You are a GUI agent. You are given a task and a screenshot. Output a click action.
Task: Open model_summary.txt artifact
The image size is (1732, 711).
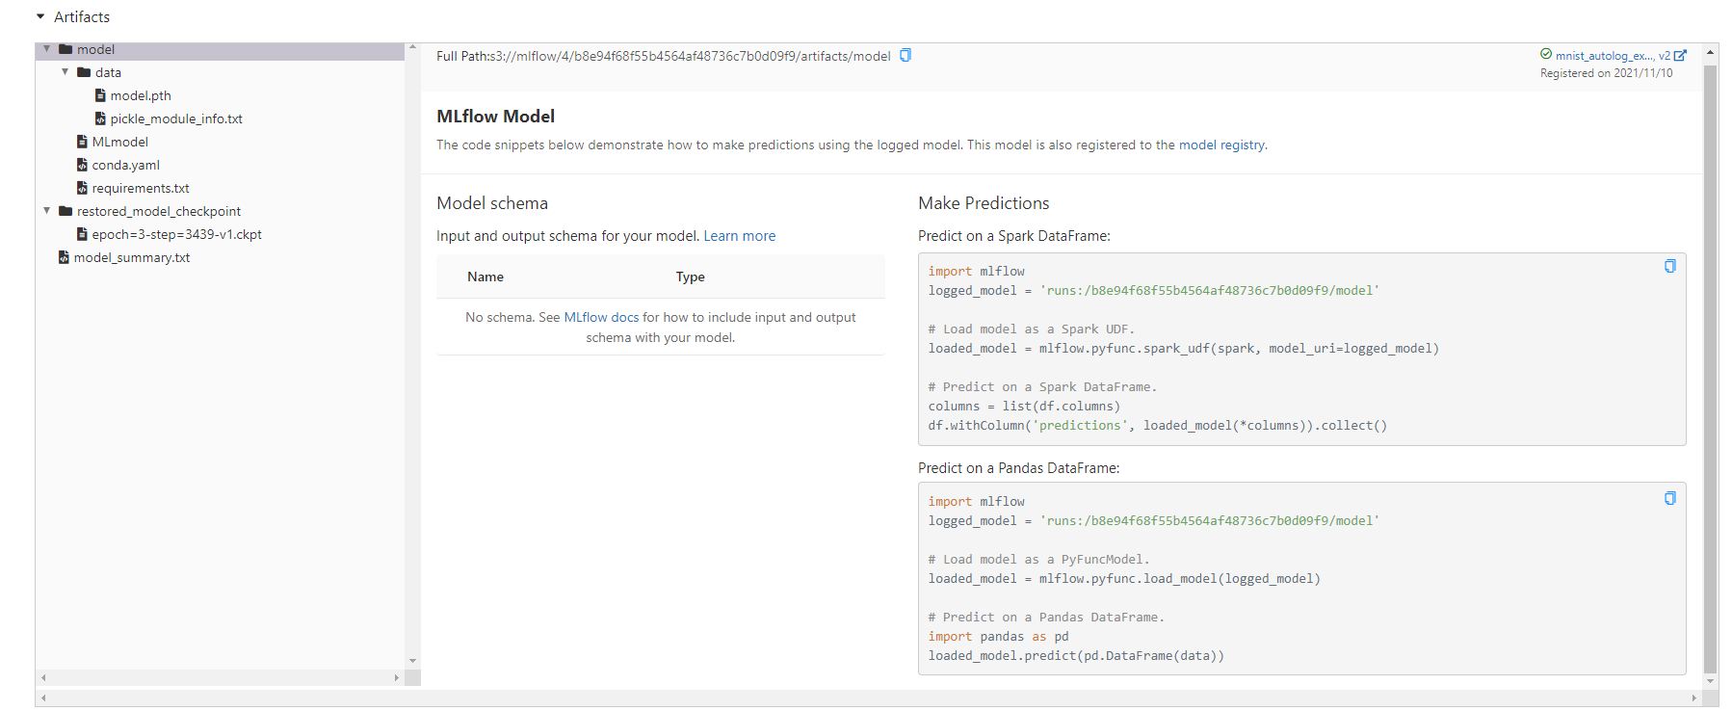click(132, 257)
